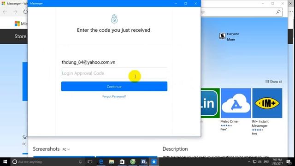Open the Windows Start menu
The width and height of the screenshot is (295, 166).
[x=5, y=162]
